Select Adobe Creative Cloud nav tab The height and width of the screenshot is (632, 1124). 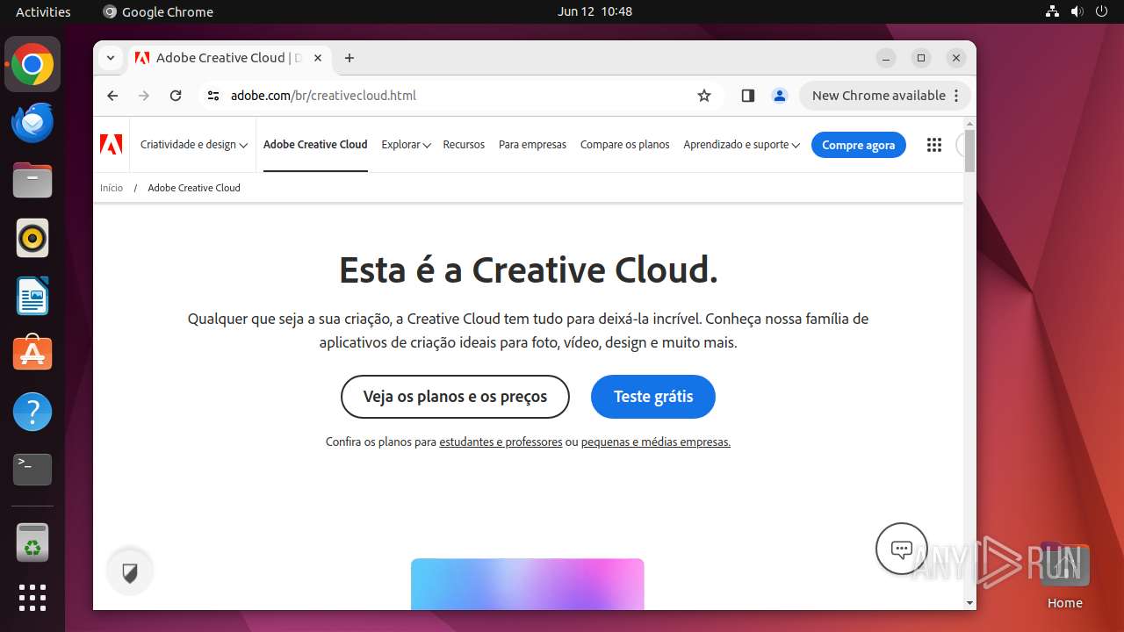tap(315, 145)
